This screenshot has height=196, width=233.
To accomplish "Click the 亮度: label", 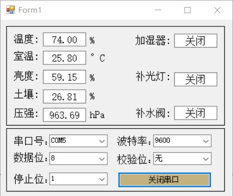I will pyautogui.click(x=26, y=76).
